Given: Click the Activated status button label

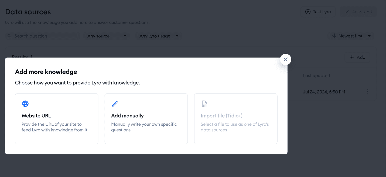Looking at the screenshot, I should point(362,12).
